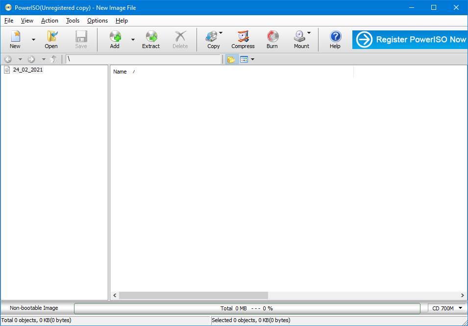Click the Back navigation arrow icon
The width and height of the screenshot is (468, 326).
click(x=8, y=59)
